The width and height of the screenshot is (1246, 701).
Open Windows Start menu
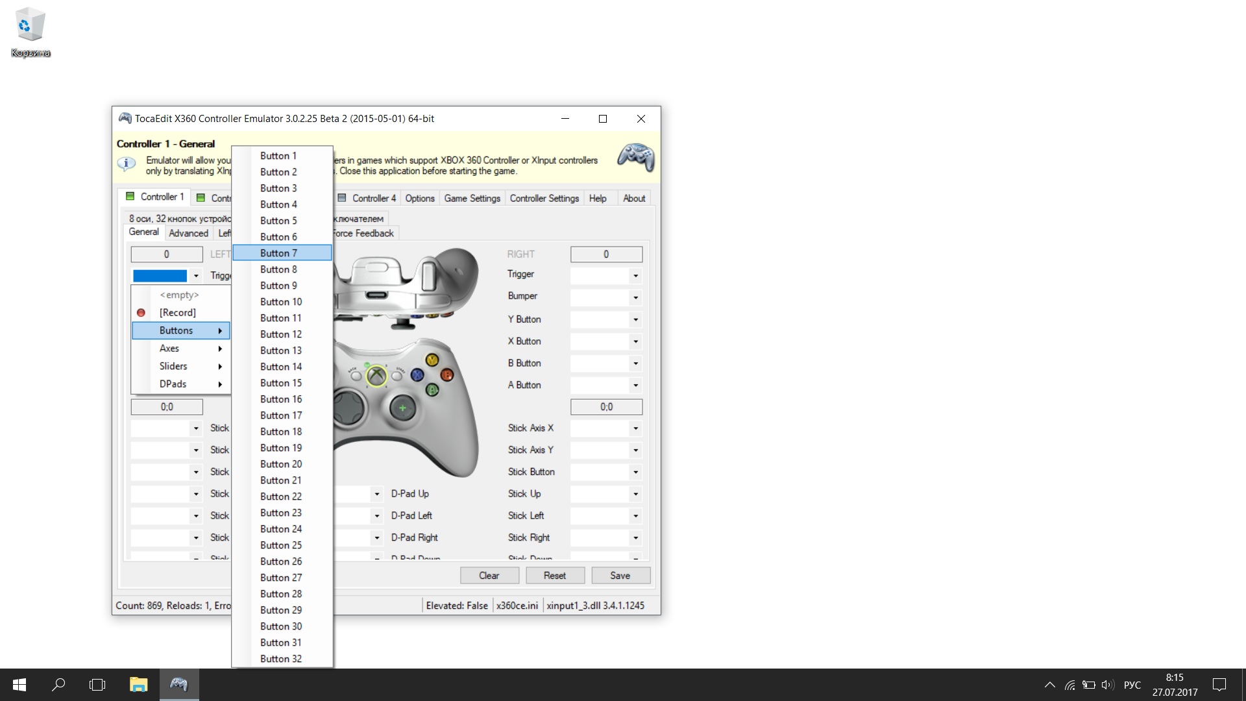click(x=19, y=685)
